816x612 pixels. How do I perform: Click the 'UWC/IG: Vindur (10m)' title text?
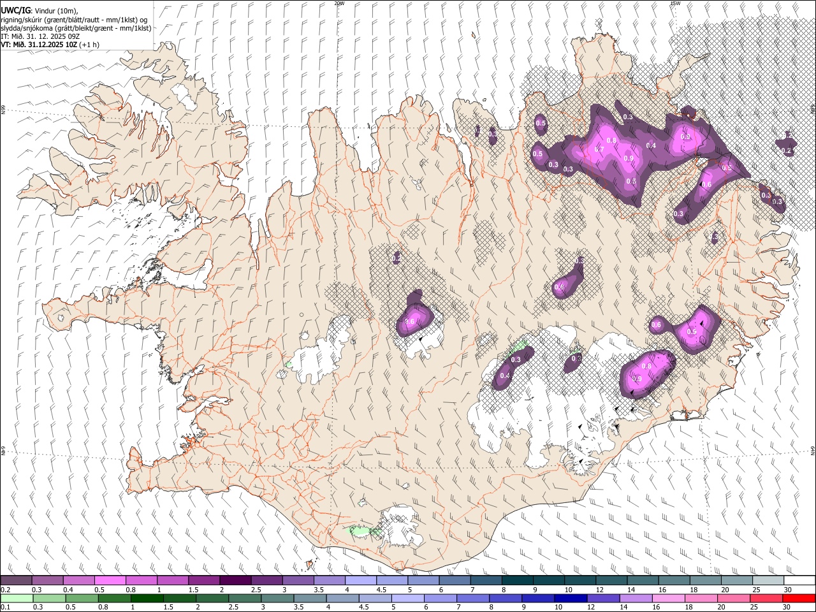click(40, 11)
